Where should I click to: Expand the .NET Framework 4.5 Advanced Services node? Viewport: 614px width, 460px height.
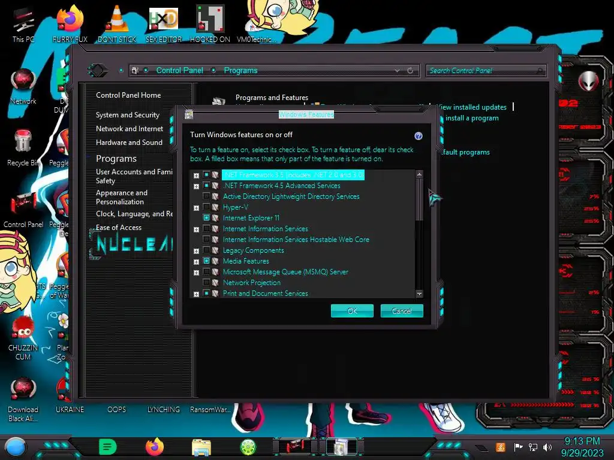[196, 187]
